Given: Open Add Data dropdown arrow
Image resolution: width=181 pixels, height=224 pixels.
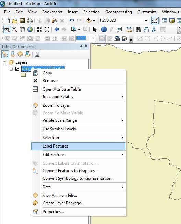Looking at the screenshot, I should point(94,21).
